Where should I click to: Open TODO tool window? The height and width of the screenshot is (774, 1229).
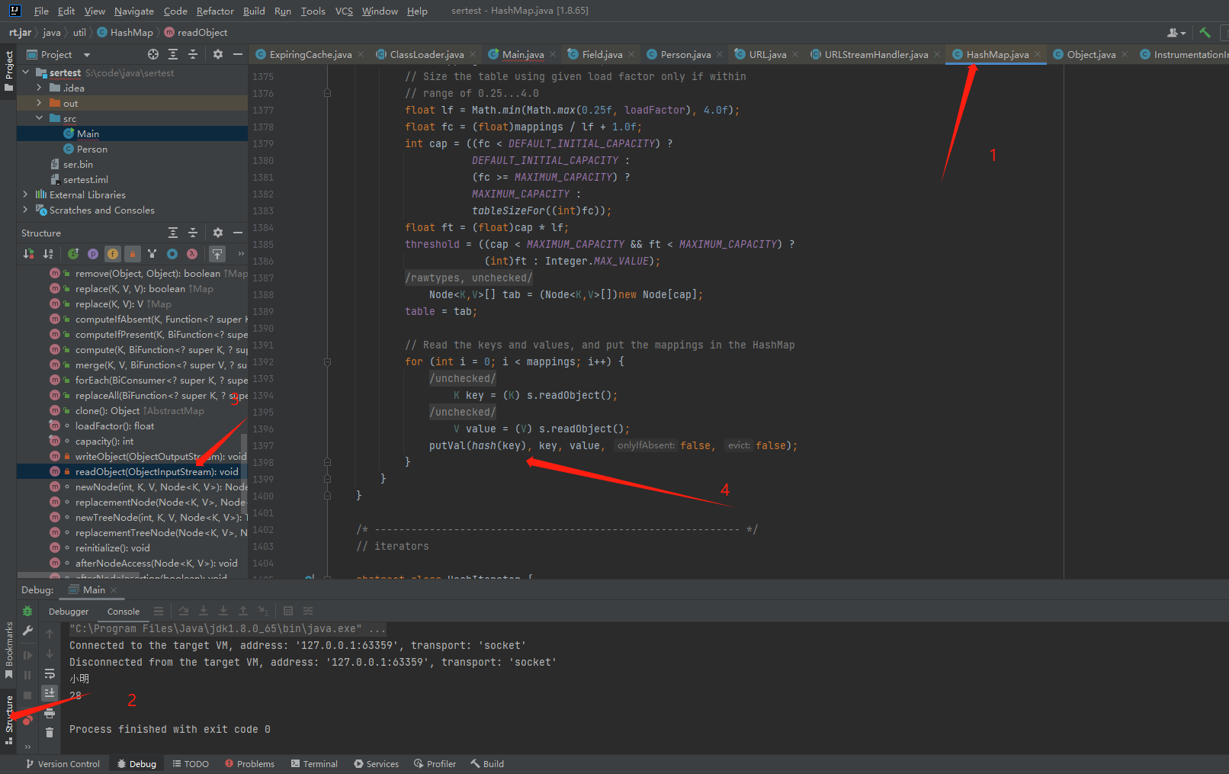click(191, 763)
